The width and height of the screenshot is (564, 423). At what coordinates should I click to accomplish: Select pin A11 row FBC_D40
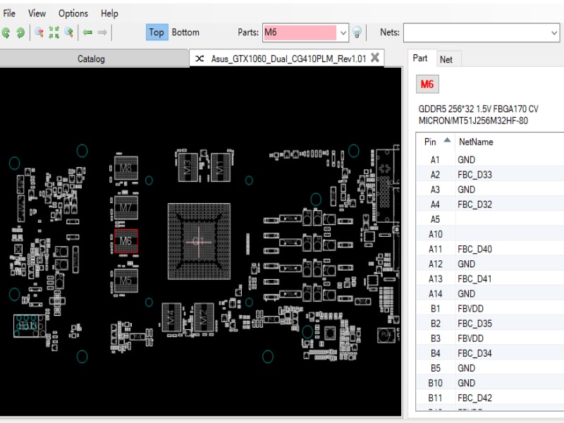pyautogui.click(x=490, y=250)
